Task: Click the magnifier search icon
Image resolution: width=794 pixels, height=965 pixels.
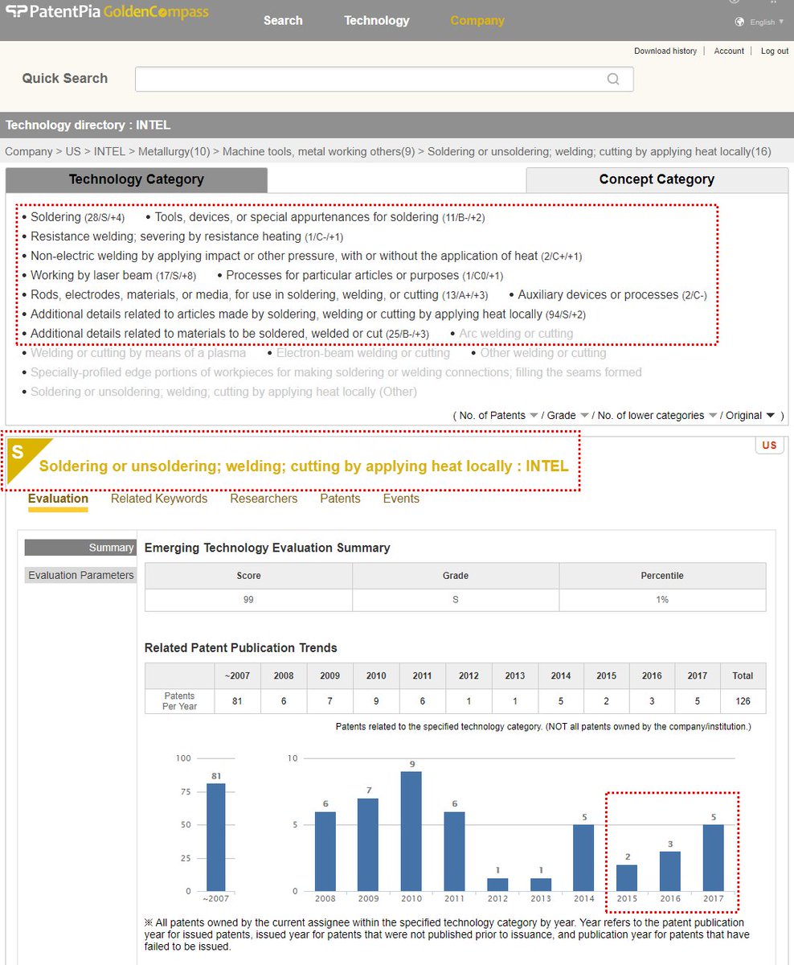Action: pos(613,79)
